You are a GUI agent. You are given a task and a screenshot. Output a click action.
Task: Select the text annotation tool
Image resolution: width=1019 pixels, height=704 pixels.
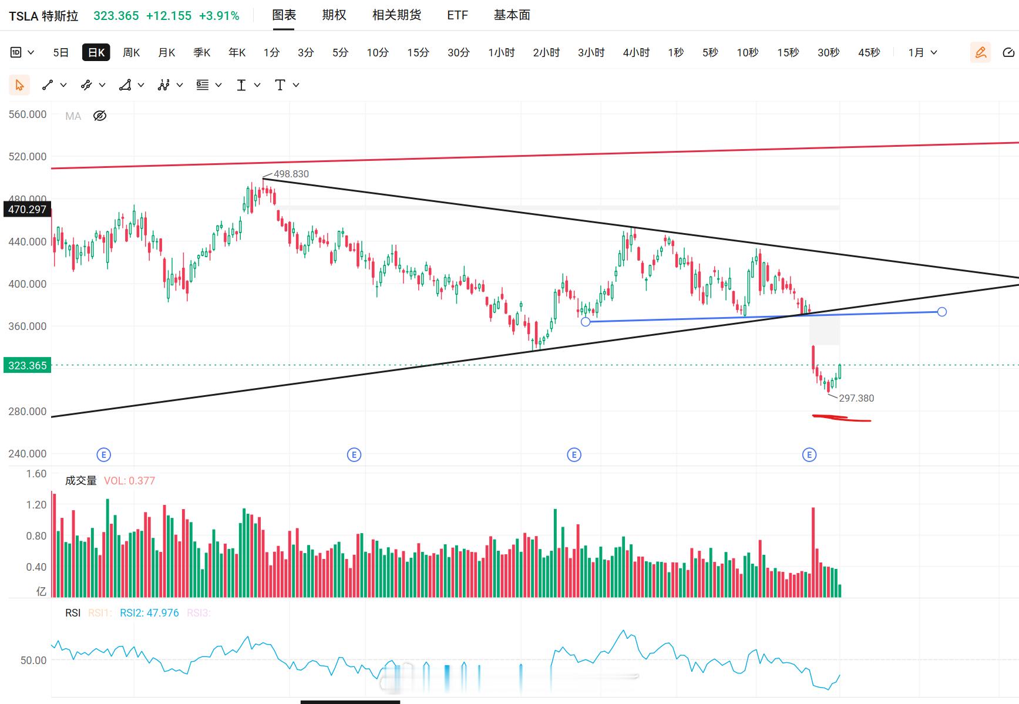pos(280,85)
